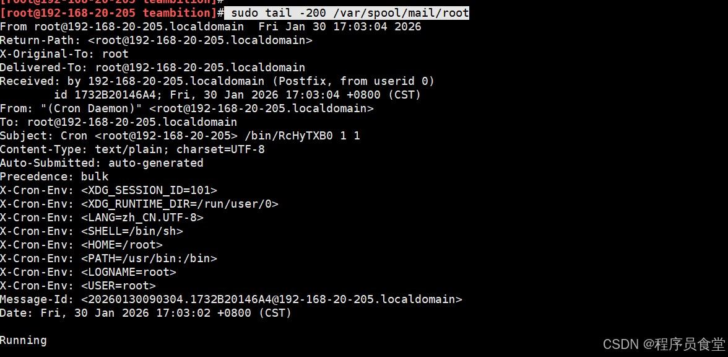
Task: Click the Message-Id value
Action: point(271,299)
